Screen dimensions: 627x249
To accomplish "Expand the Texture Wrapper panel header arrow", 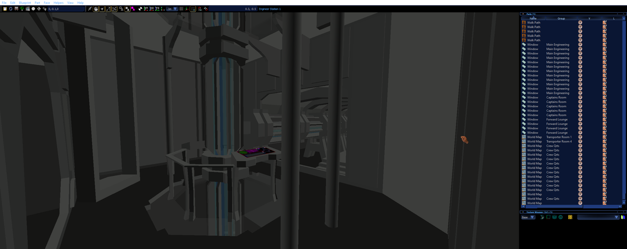I will [523, 212].
